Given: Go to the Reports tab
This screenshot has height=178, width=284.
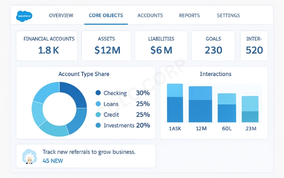Looking at the screenshot, I should (189, 15).
